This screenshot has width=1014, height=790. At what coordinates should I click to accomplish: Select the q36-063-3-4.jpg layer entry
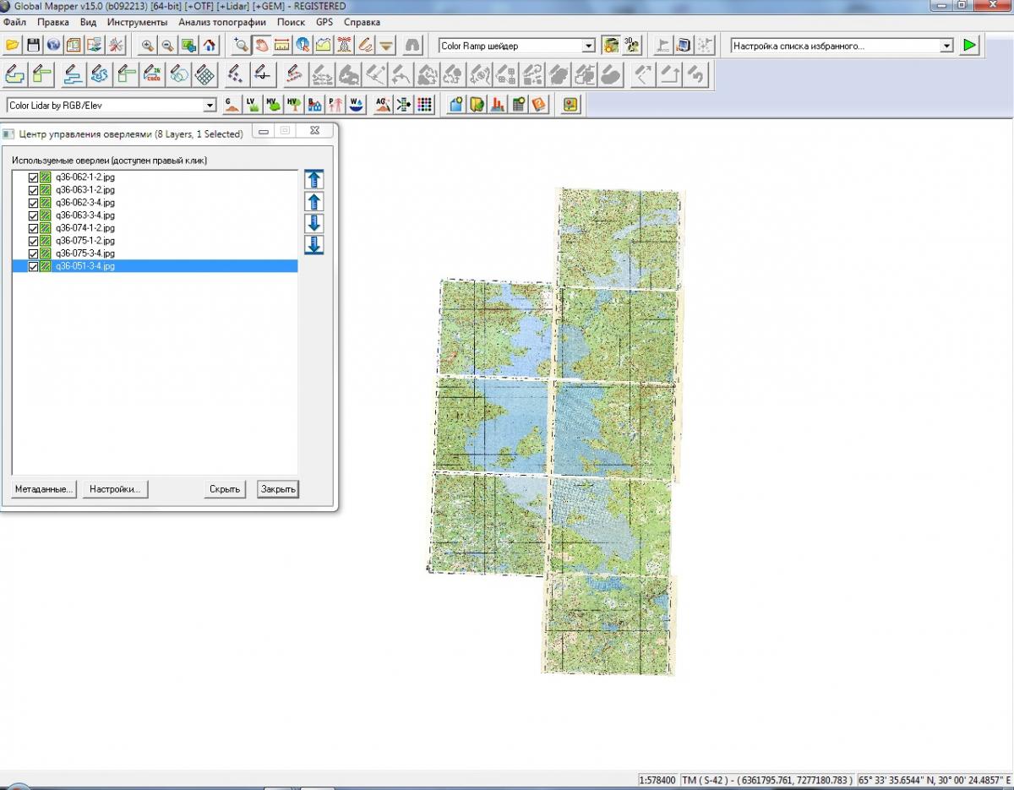click(x=84, y=215)
